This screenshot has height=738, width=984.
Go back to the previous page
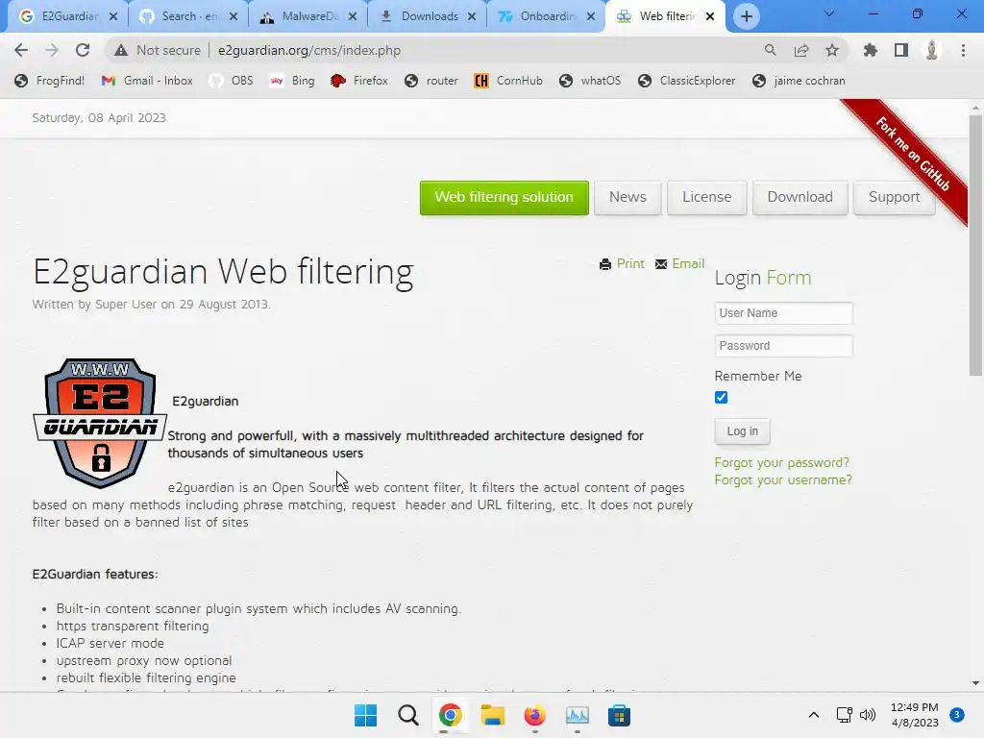[21, 50]
